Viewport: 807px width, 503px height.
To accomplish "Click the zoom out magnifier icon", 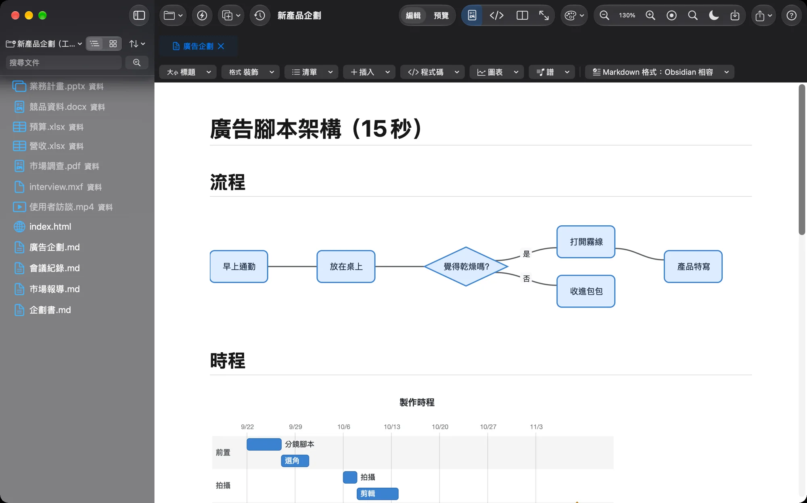I will (604, 15).
